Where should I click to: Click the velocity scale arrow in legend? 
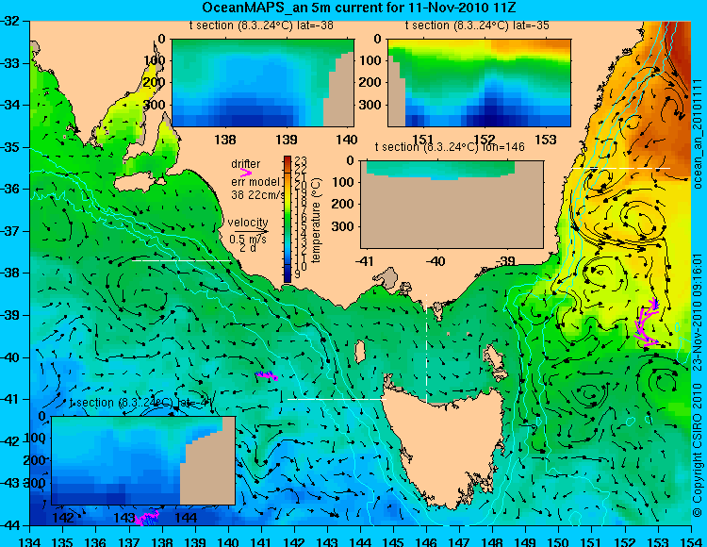click(251, 232)
